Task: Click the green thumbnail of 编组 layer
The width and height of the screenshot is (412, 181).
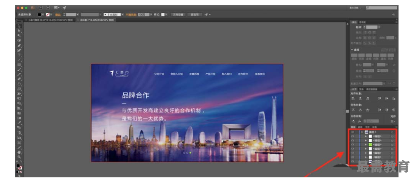Action: click(370, 145)
